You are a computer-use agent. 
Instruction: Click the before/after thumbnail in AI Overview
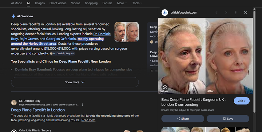tap(126, 32)
